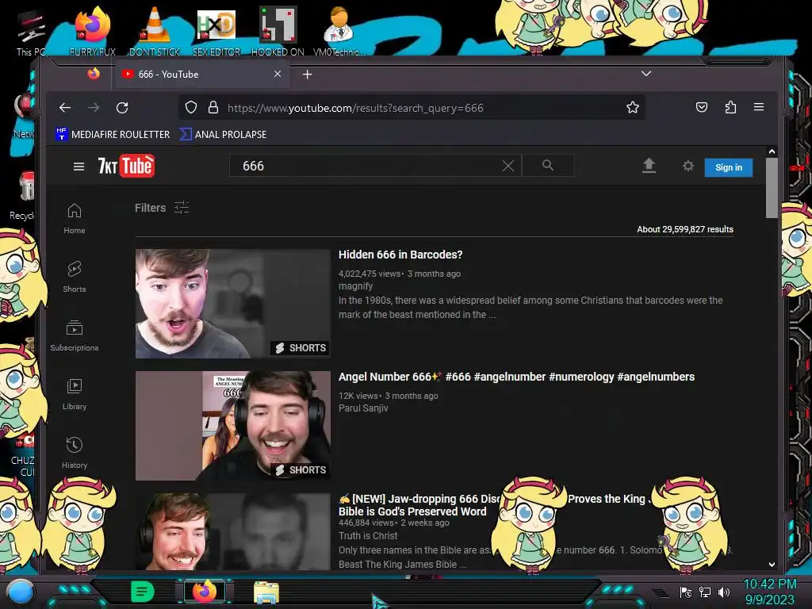The height and width of the screenshot is (609, 812).
Task: Click the page scrollbar down arrow
Action: [772, 564]
